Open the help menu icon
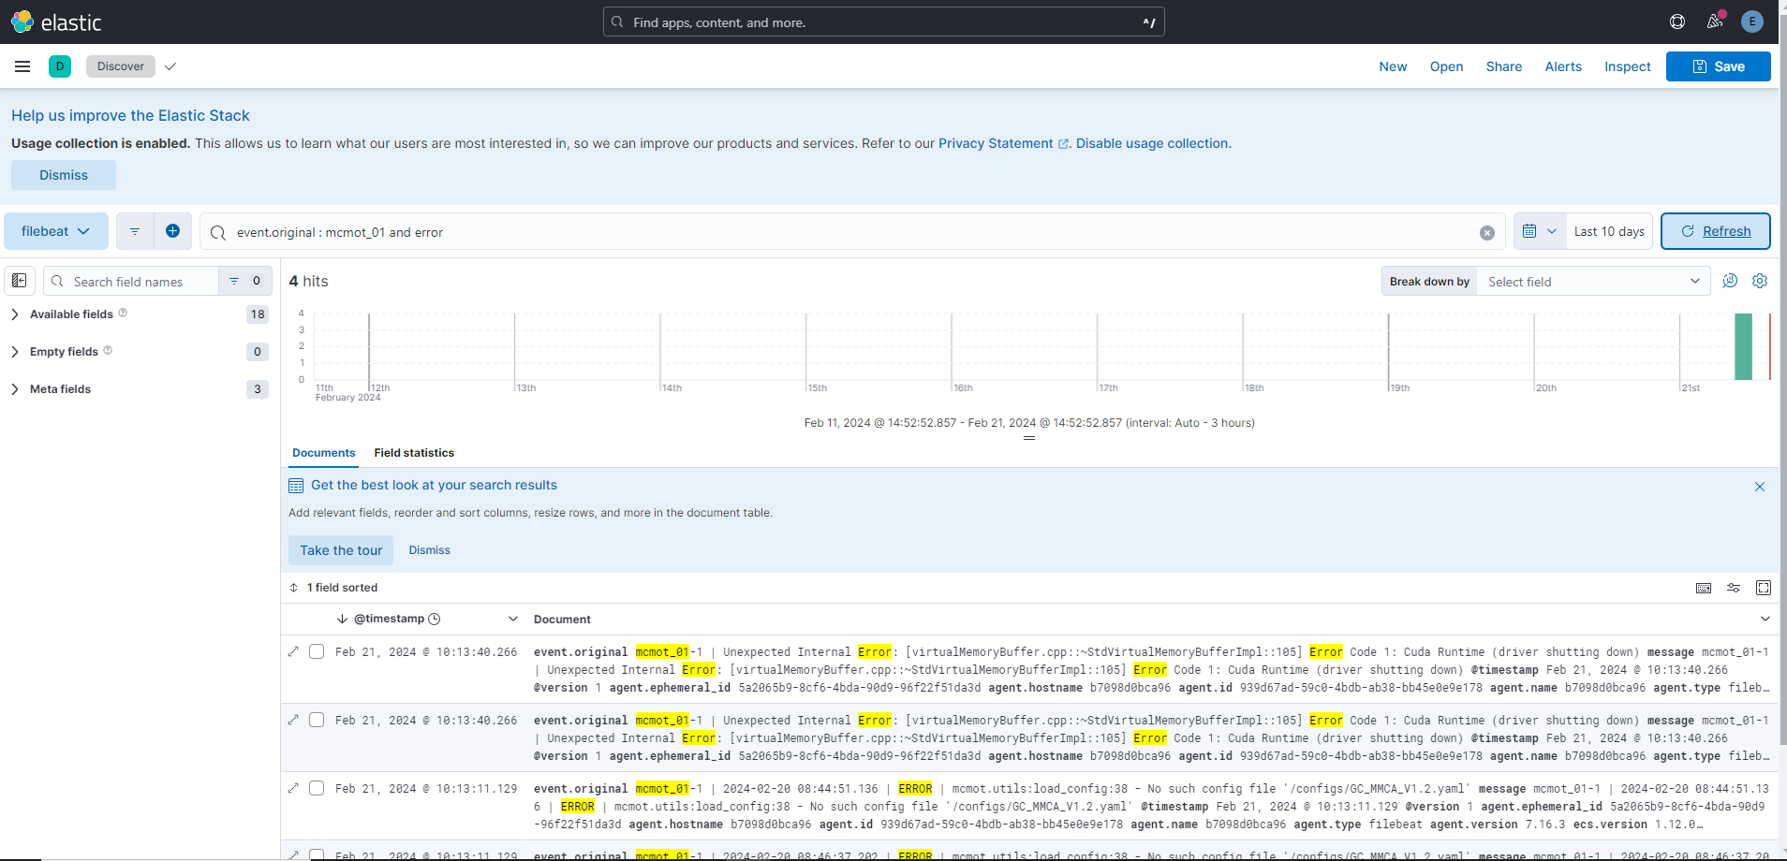 coord(1677,22)
